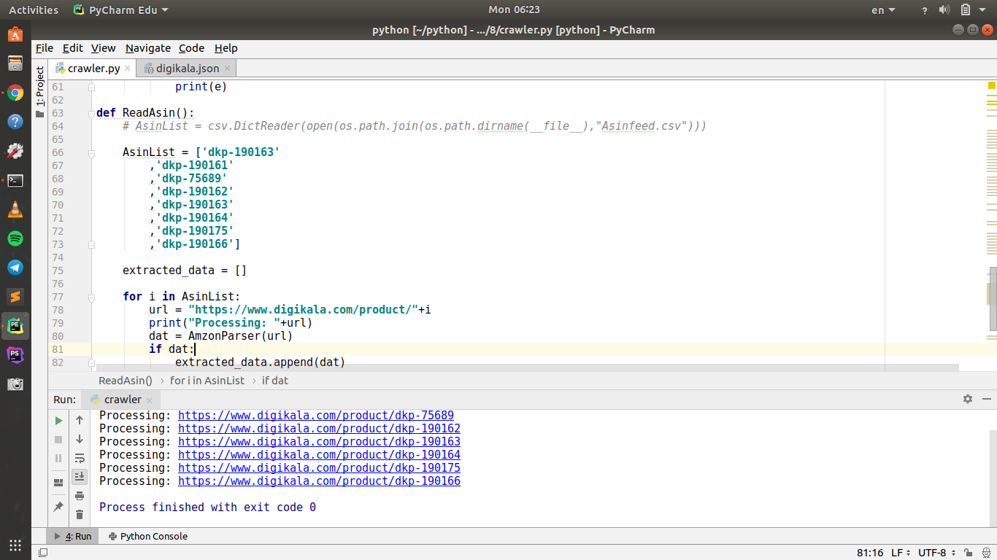
Task: Print the Run console output
Action: (80, 496)
